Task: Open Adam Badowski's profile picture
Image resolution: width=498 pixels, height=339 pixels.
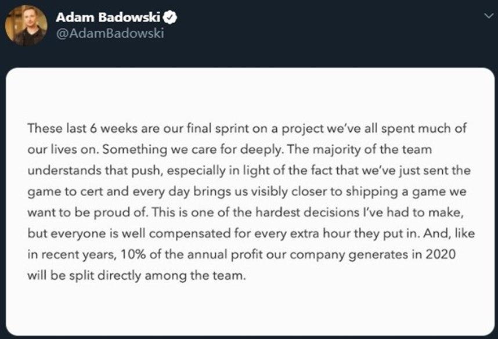Action: (26, 26)
